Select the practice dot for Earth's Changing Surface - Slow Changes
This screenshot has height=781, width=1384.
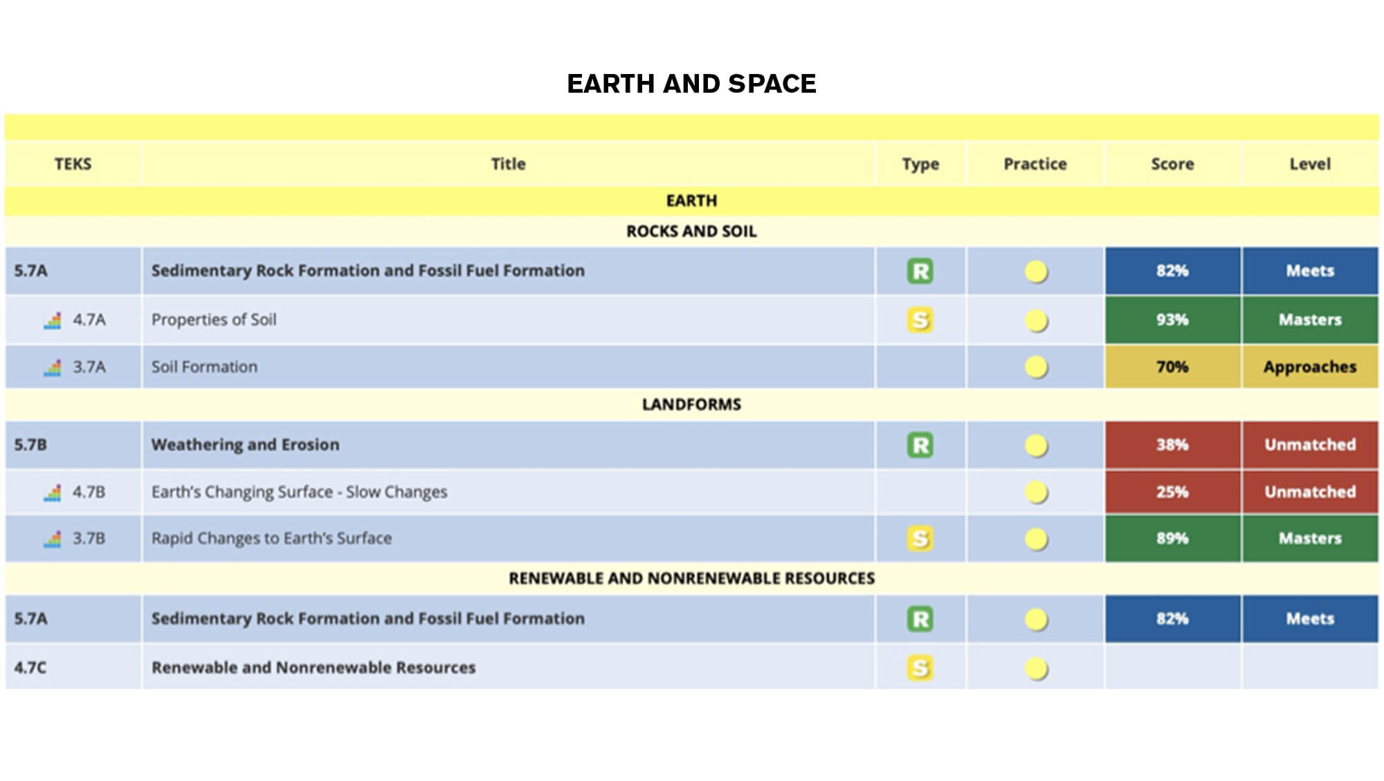click(x=1036, y=493)
